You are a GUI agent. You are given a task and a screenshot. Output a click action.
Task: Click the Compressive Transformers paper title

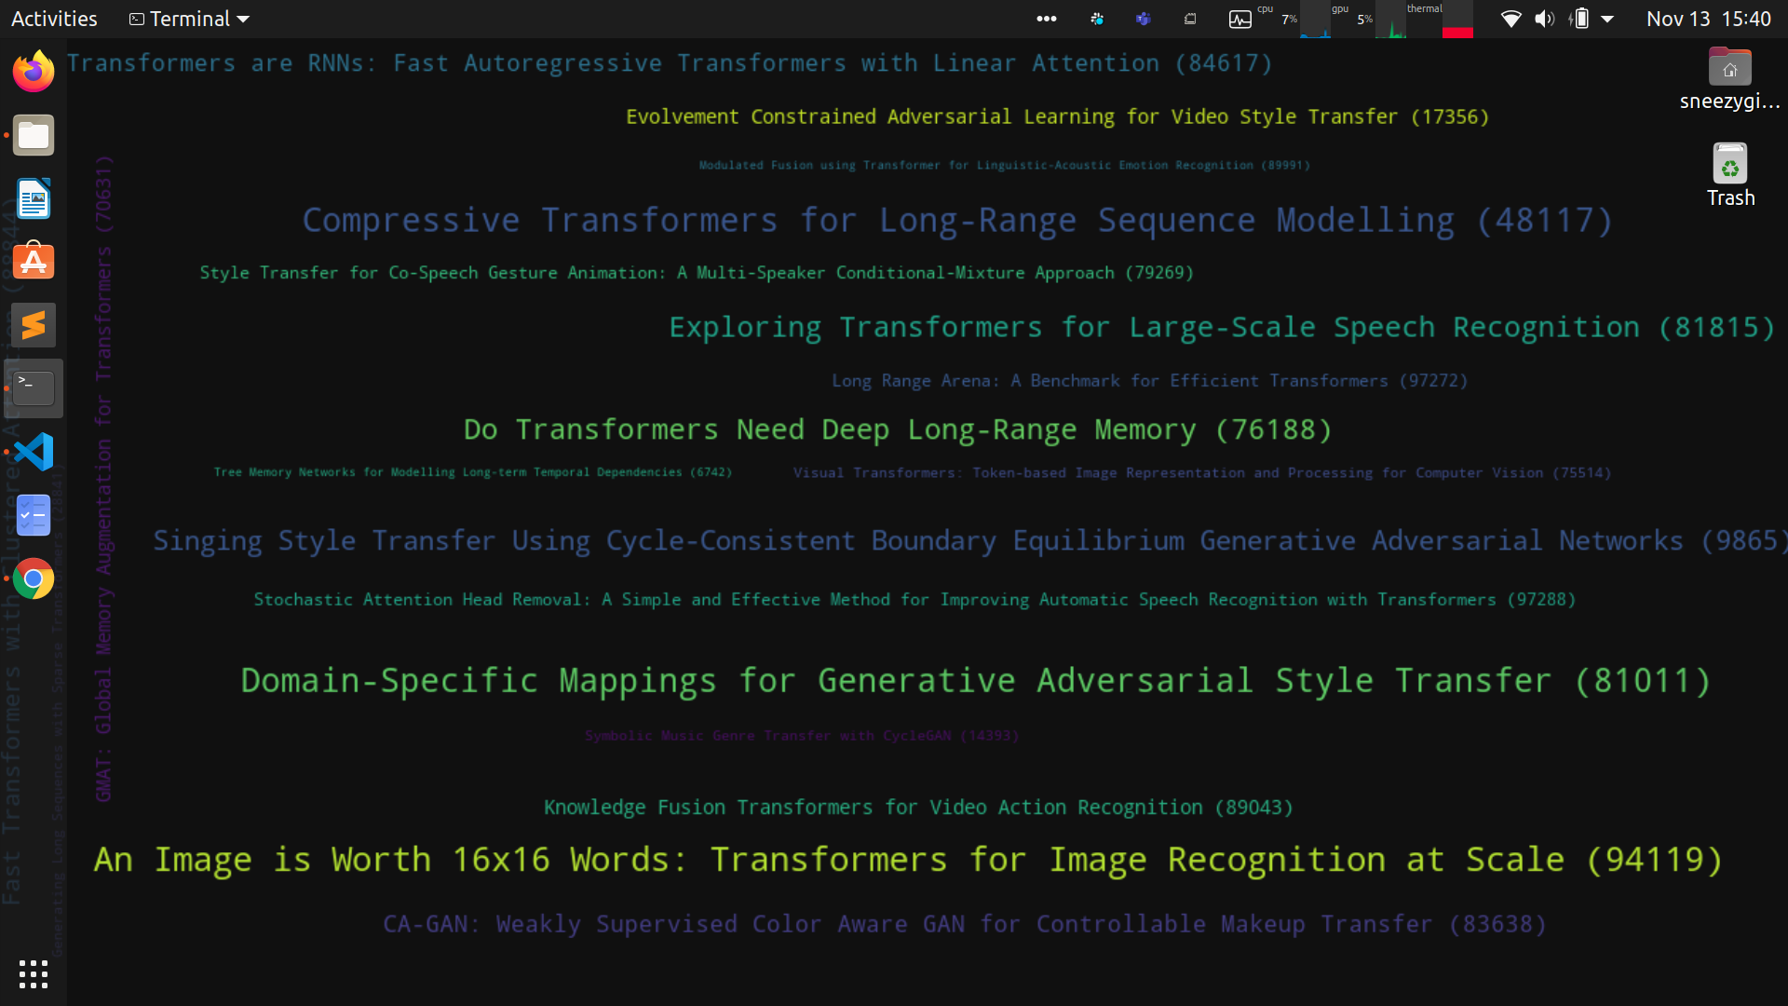coord(956,221)
